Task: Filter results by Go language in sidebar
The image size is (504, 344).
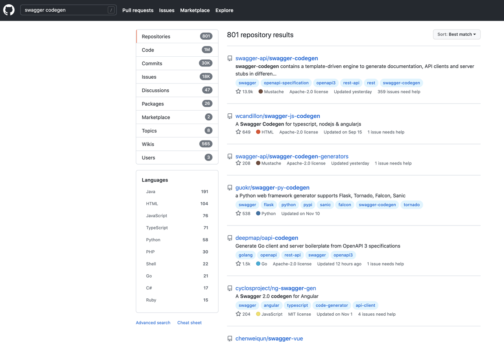Action: 177,276
